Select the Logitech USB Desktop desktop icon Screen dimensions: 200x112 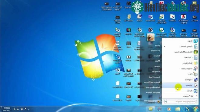click(107, 6)
